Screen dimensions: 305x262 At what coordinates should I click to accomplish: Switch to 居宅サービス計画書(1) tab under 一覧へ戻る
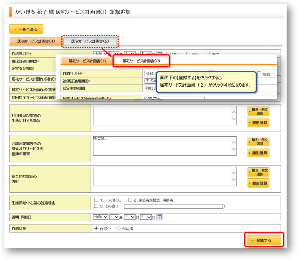click(x=36, y=41)
